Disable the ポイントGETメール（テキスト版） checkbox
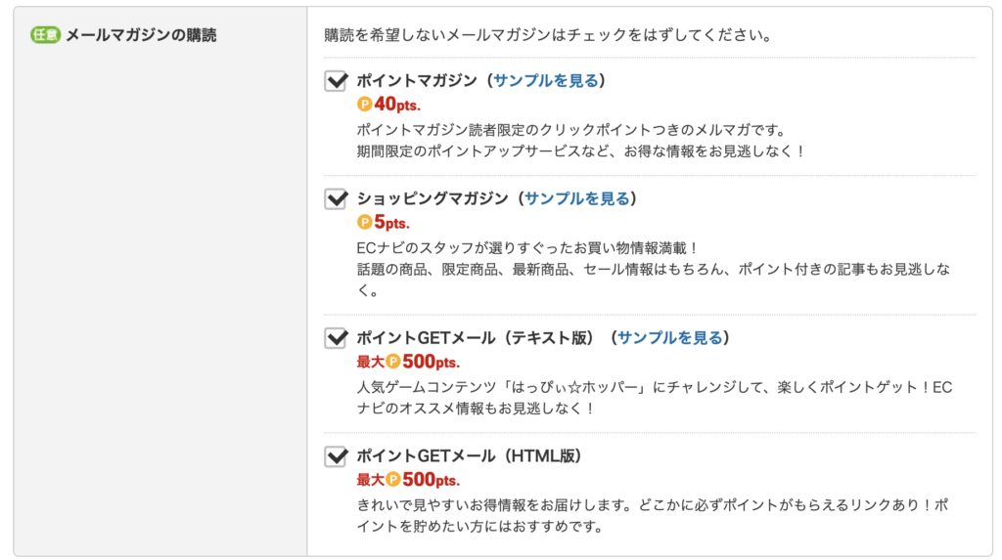 [336, 338]
